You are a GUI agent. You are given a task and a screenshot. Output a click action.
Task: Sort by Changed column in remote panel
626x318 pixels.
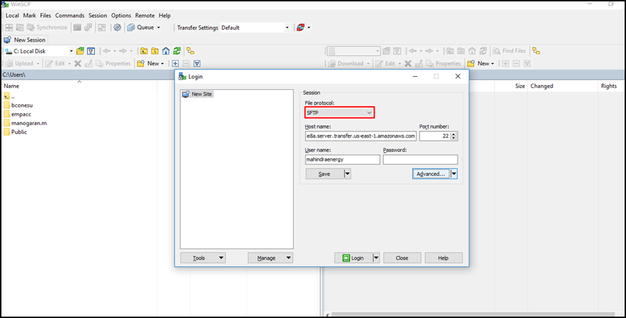[x=563, y=86]
